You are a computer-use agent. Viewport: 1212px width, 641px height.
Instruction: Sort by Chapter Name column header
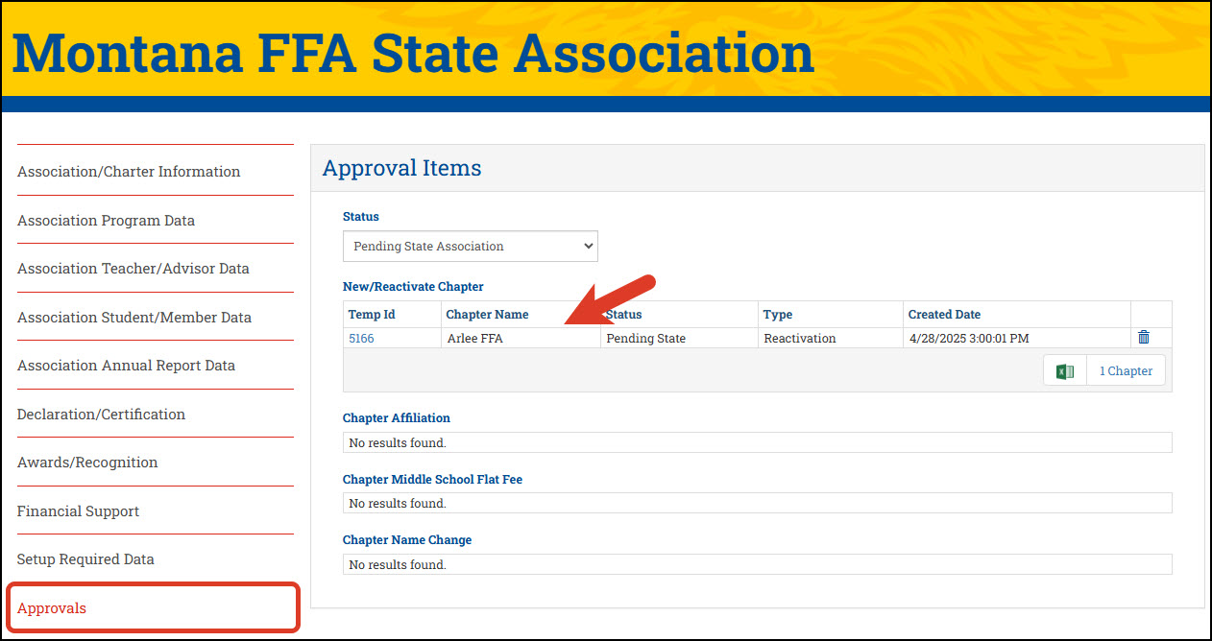tap(487, 315)
